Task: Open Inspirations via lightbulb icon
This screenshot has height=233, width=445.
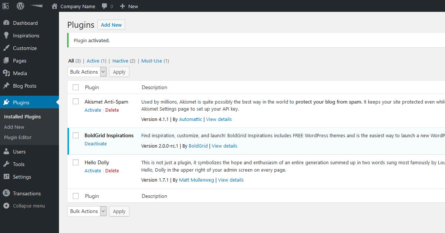Action: [6, 36]
